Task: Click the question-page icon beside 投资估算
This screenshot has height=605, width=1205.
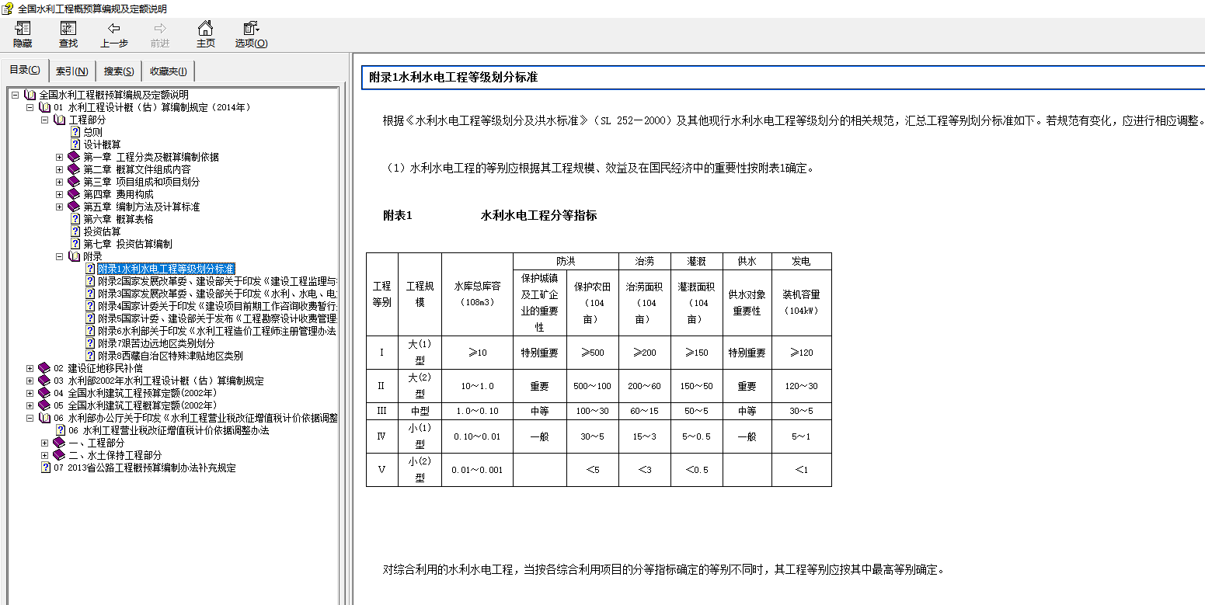Action: [x=75, y=231]
